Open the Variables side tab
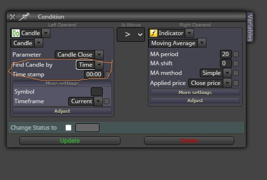267x180 pixels. (250, 27)
